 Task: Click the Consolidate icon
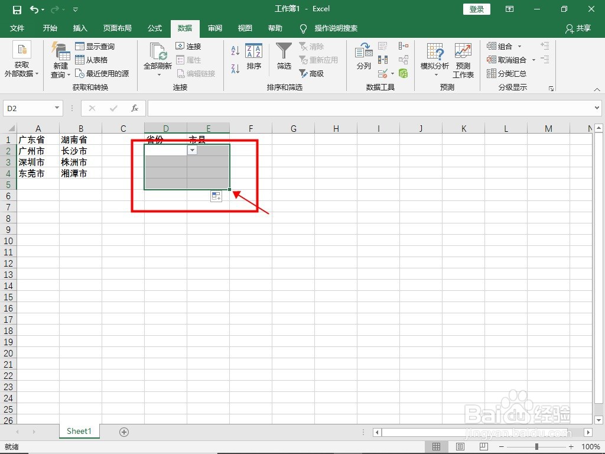coord(404,46)
